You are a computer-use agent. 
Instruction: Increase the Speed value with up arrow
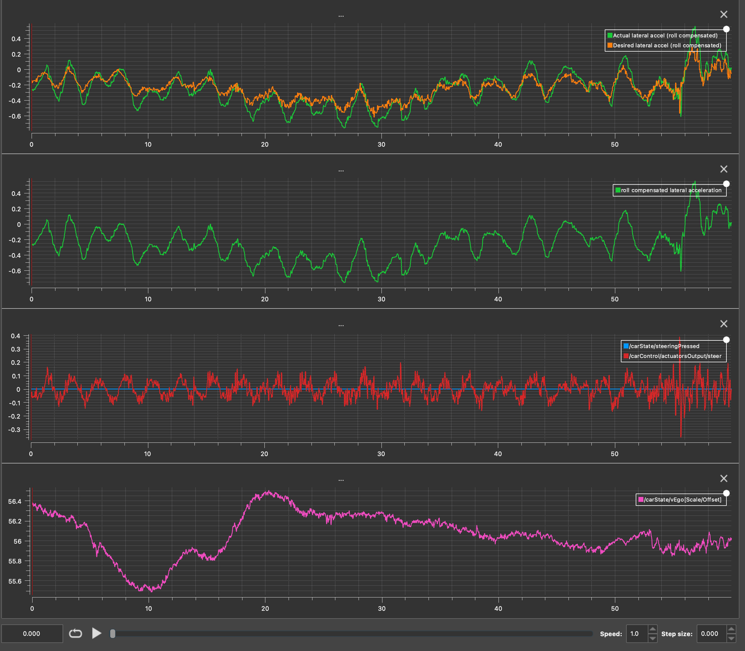coord(653,630)
